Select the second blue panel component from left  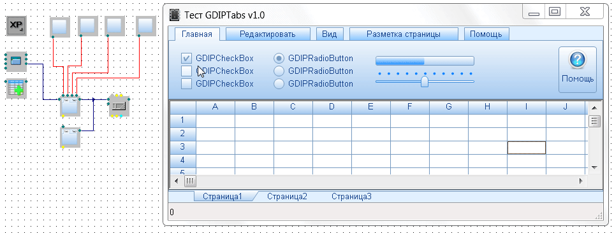(88, 27)
